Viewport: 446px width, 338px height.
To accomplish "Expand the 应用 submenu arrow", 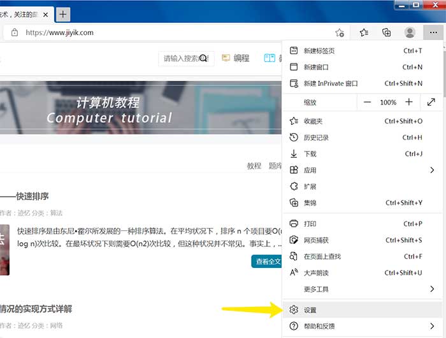I will 432,170.
